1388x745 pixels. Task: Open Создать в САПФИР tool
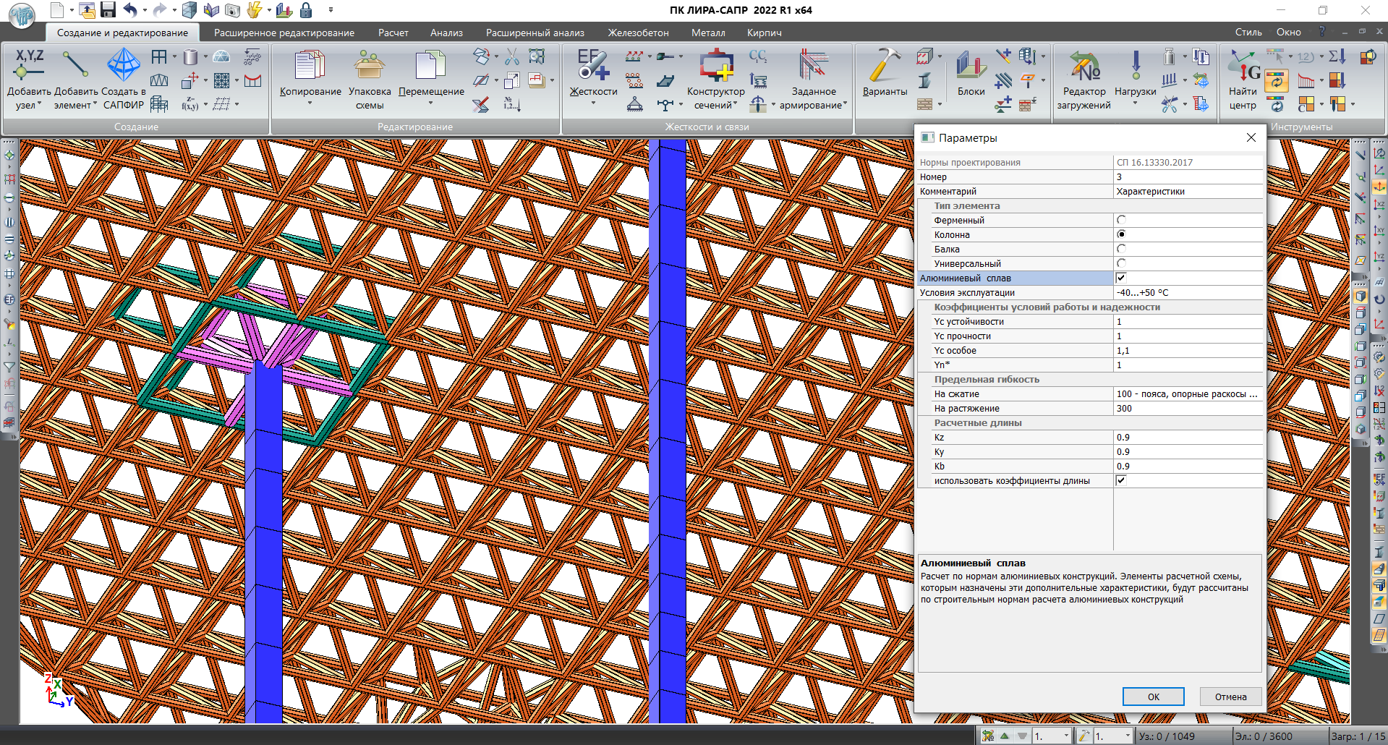[124, 66]
